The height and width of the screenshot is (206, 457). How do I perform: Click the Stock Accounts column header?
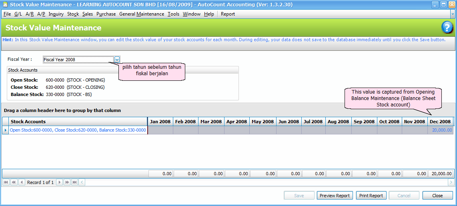click(78, 122)
